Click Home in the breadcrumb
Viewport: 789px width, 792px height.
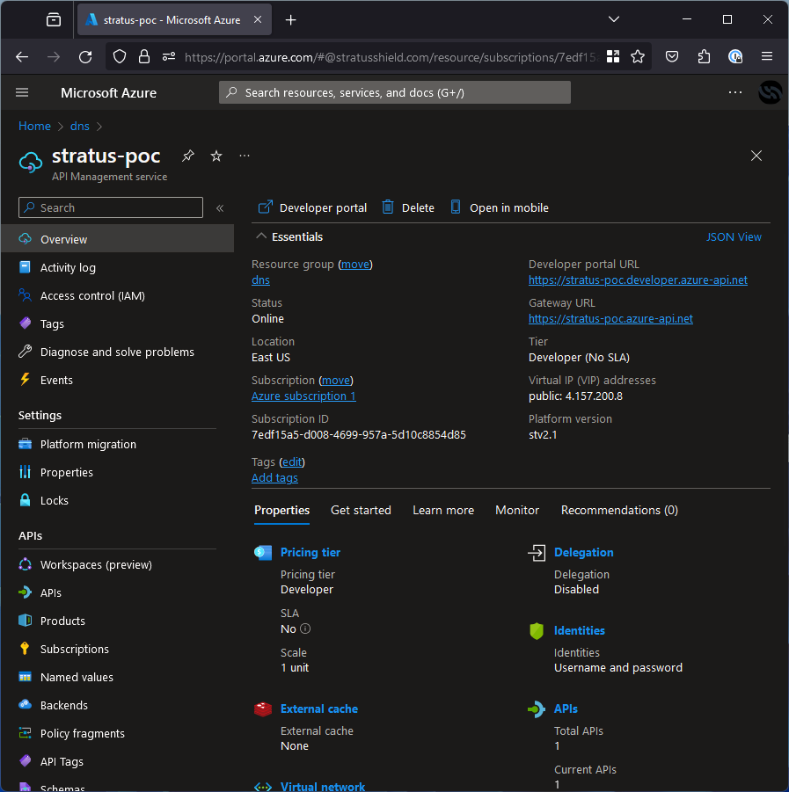[x=34, y=126]
